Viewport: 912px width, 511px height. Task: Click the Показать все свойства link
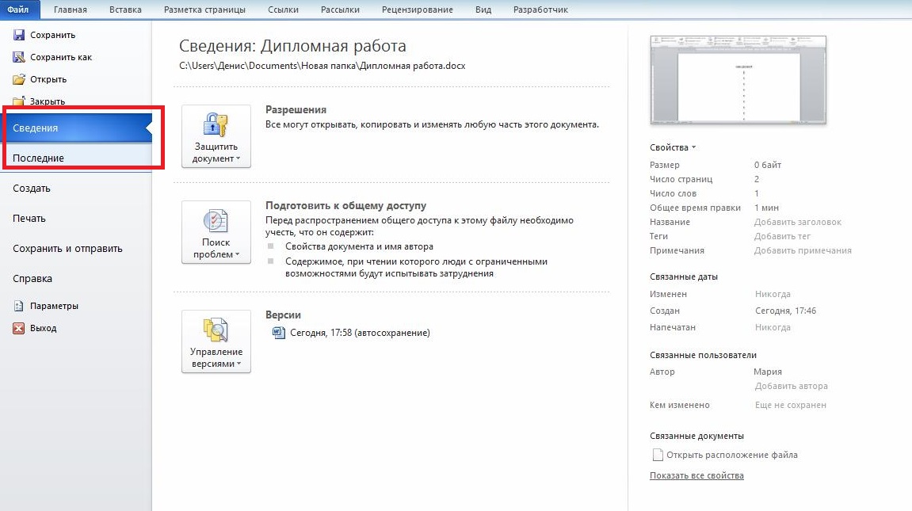point(696,475)
